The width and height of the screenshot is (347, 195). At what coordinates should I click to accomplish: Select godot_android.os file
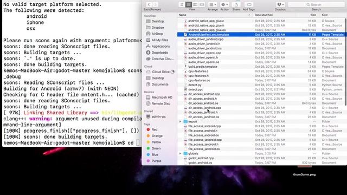(261, 162)
